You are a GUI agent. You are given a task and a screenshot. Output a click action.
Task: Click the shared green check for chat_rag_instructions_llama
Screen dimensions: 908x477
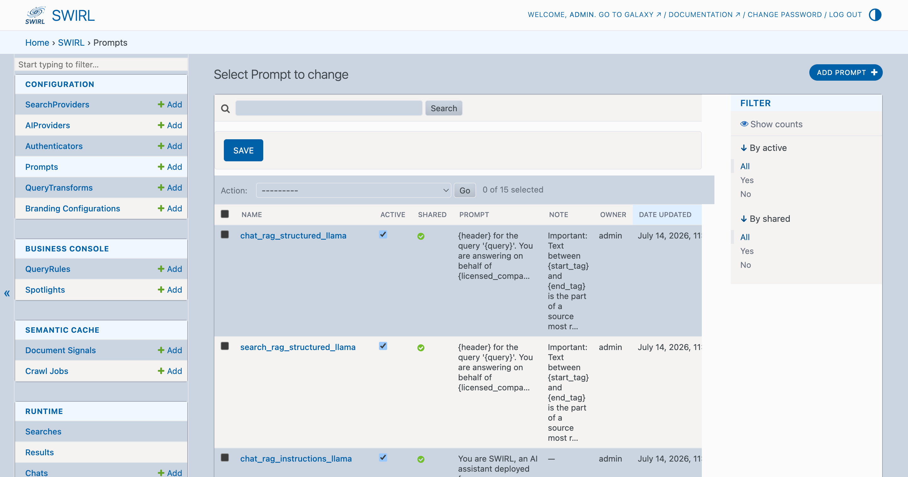pyautogui.click(x=421, y=459)
